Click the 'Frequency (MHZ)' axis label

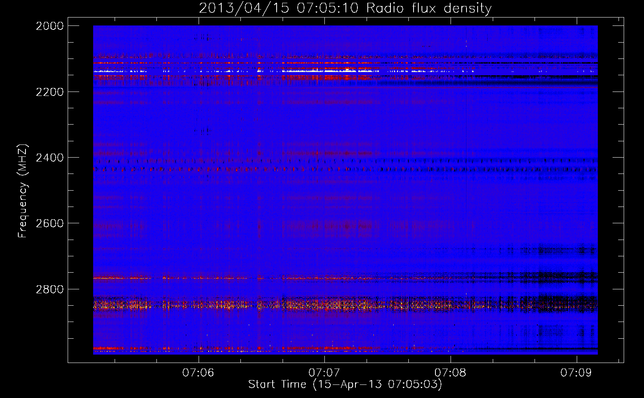tap(23, 191)
